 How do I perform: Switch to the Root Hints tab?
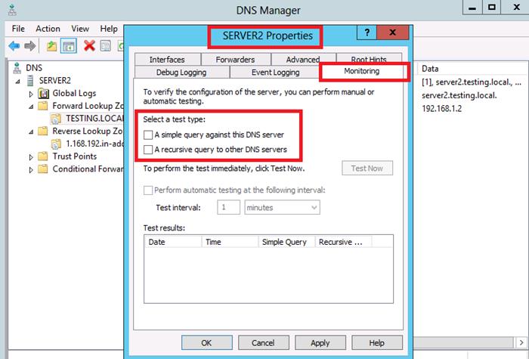369,58
